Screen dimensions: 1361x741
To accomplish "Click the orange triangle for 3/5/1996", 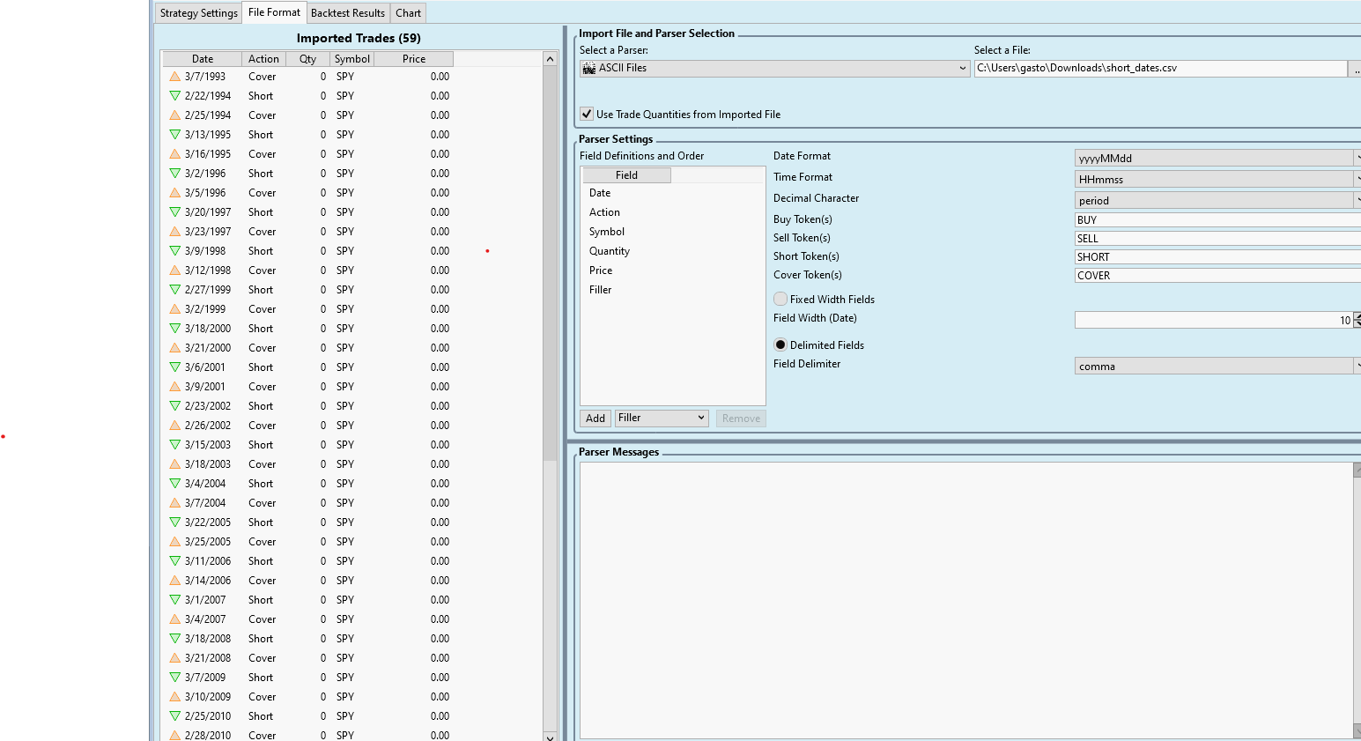I will pos(175,193).
